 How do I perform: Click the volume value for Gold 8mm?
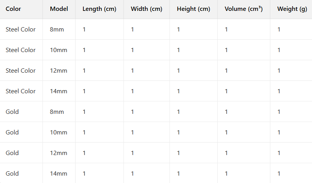tap(226, 112)
